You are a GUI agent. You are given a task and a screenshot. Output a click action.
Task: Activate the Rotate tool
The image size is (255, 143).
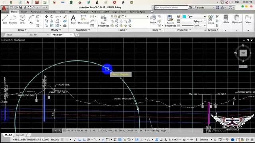pyautogui.click(x=51, y=17)
